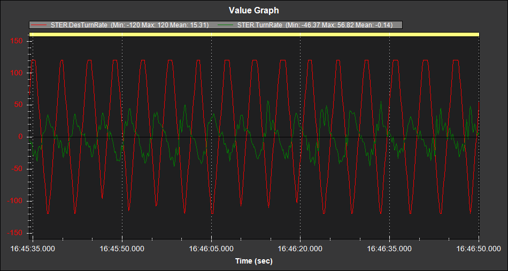The height and width of the screenshot is (271, 508).
Task: Click the 100 y-axis label
Action: 16,73
